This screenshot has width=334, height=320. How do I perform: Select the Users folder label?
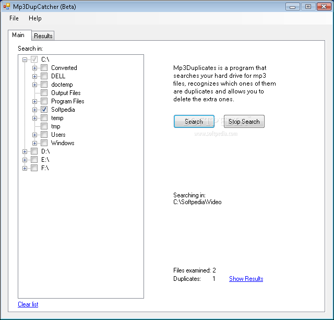coord(58,135)
